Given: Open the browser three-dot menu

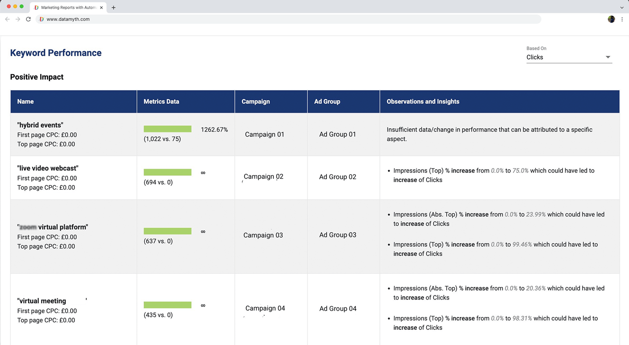Looking at the screenshot, I should (x=622, y=19).
